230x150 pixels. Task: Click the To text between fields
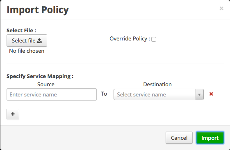[x=104, y=94]
